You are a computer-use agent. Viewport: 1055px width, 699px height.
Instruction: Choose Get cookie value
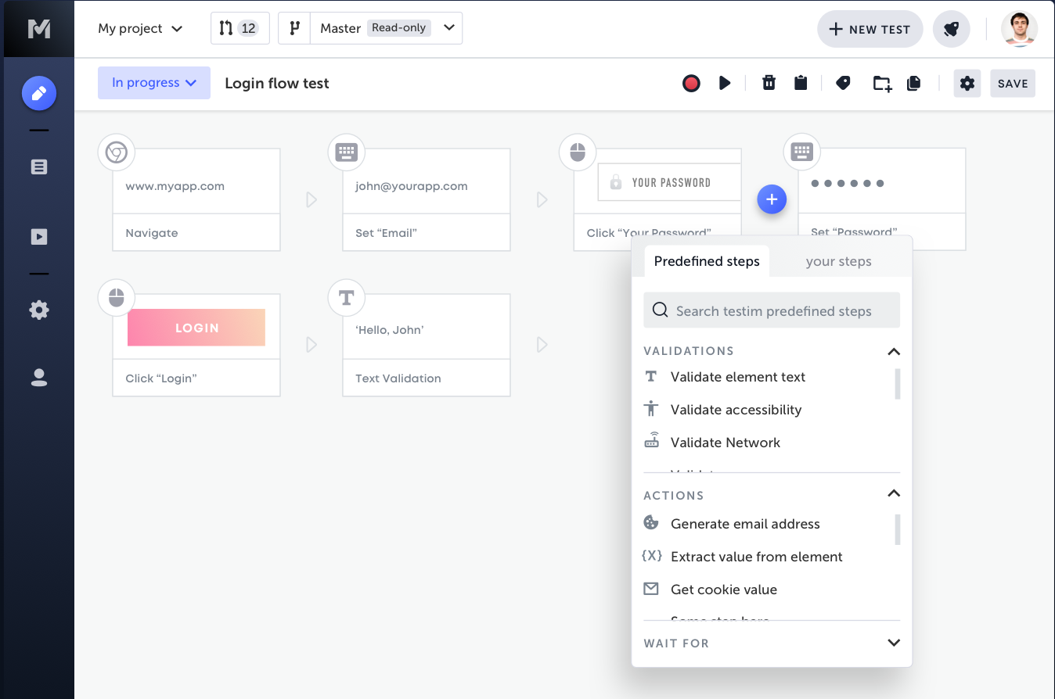click(x=724, y=590)
